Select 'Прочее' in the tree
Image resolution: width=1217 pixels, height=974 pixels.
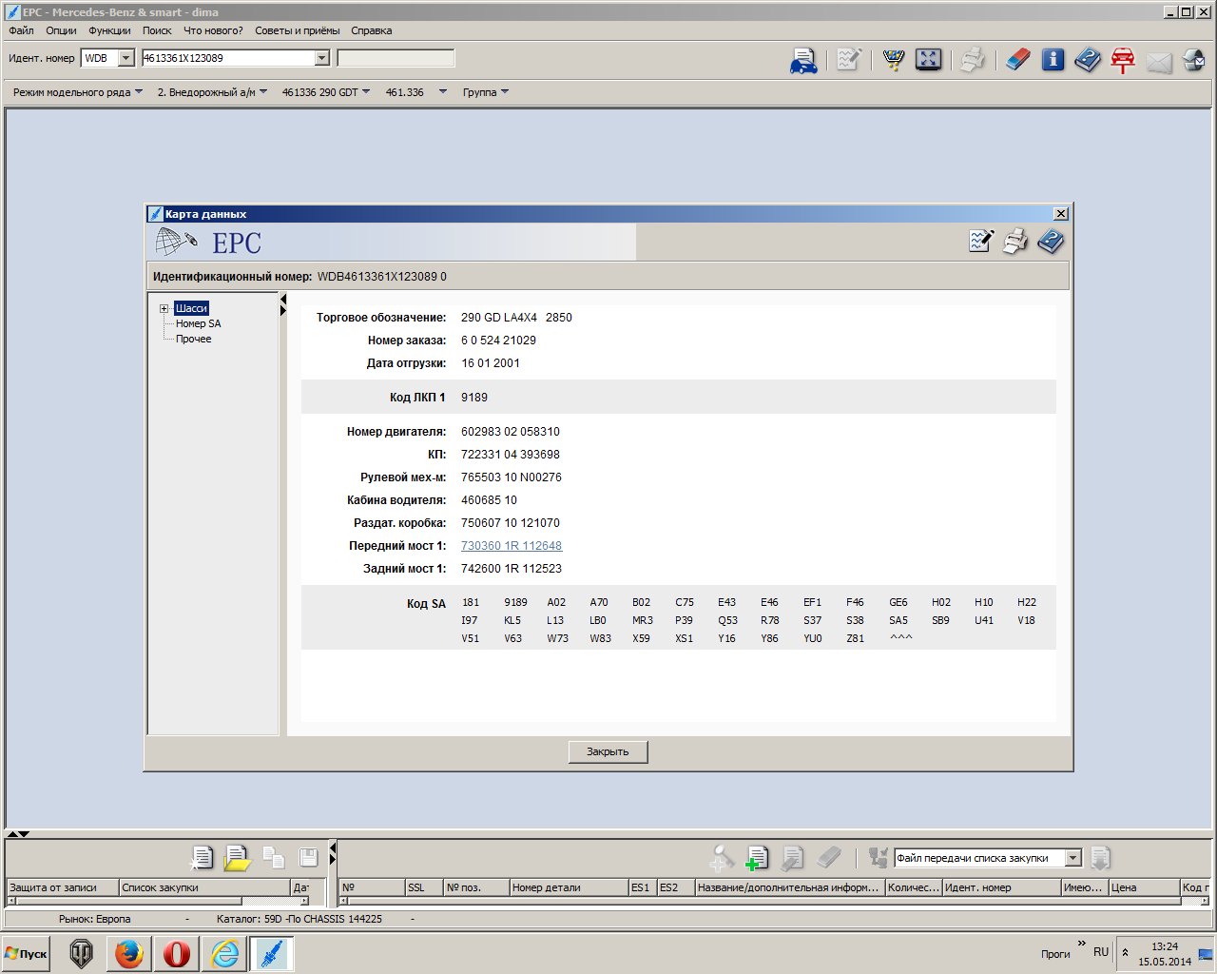click(x=193, y=339)
